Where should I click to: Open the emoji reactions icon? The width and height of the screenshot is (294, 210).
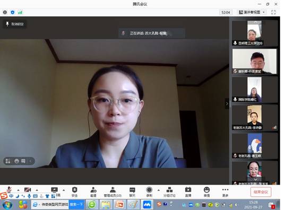pyautogui.click(x=206, y=192)
